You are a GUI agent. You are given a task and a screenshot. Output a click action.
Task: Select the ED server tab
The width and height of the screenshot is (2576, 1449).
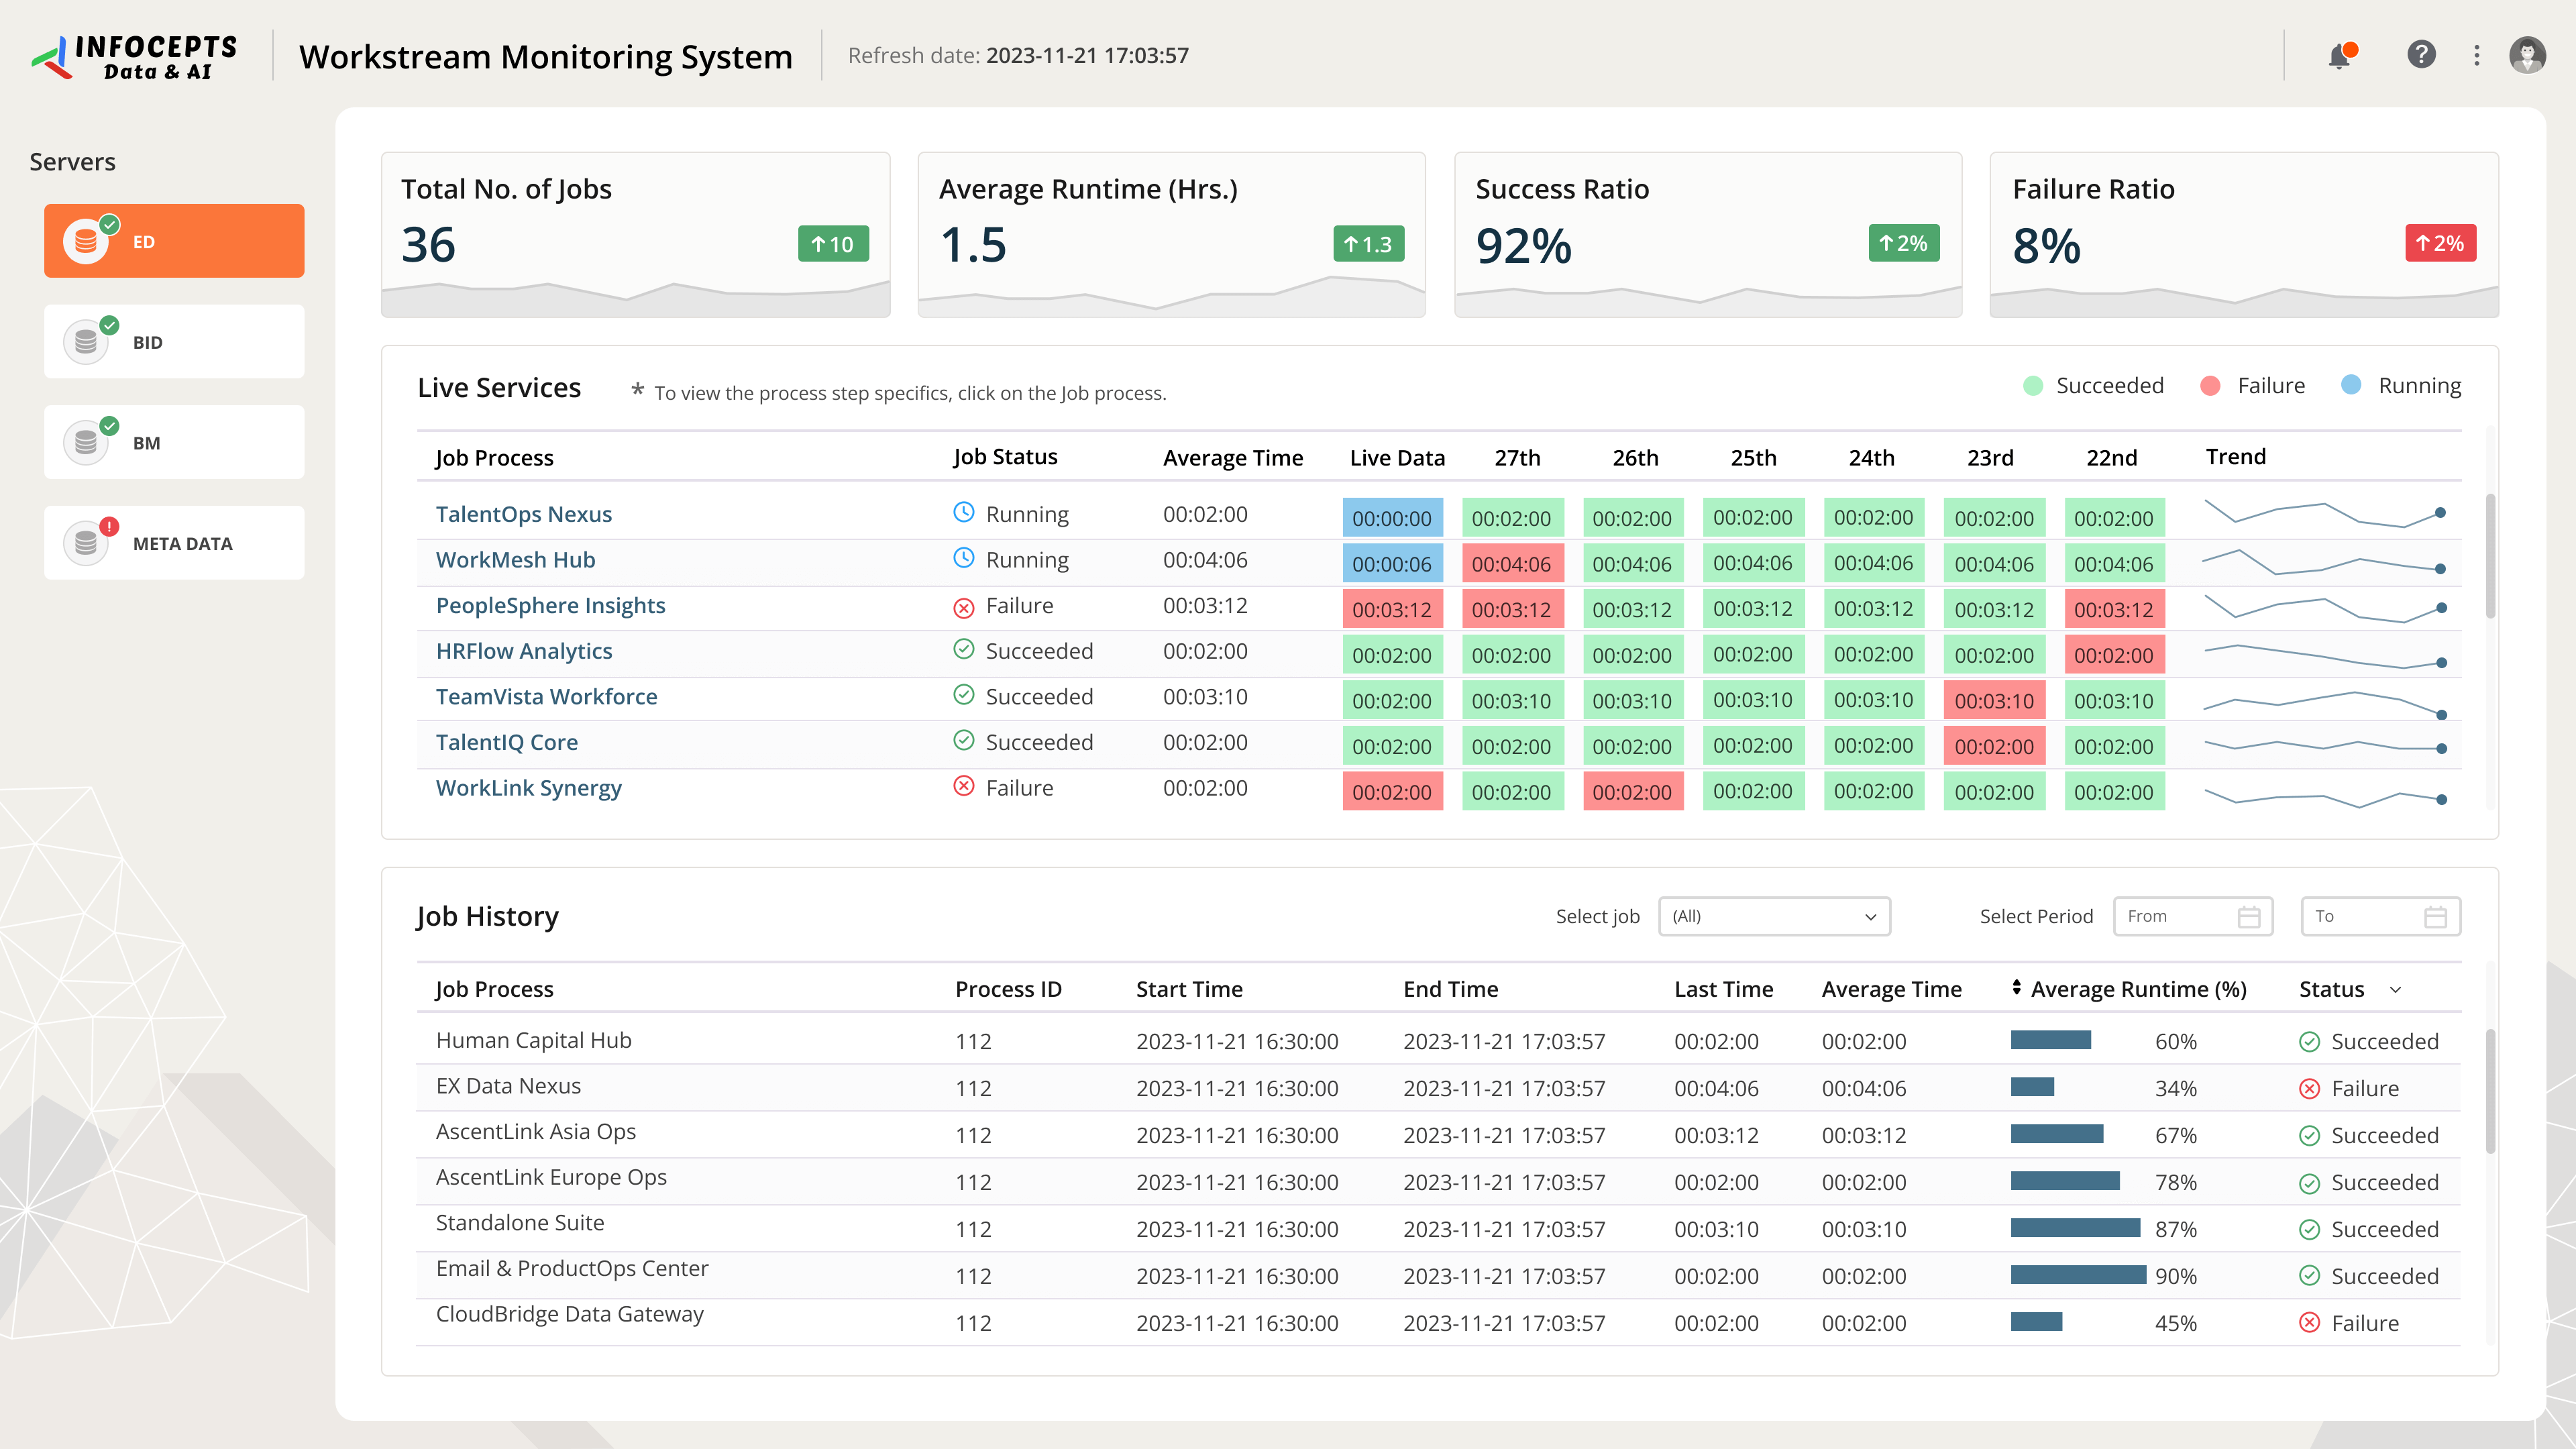tap(174, 241)
